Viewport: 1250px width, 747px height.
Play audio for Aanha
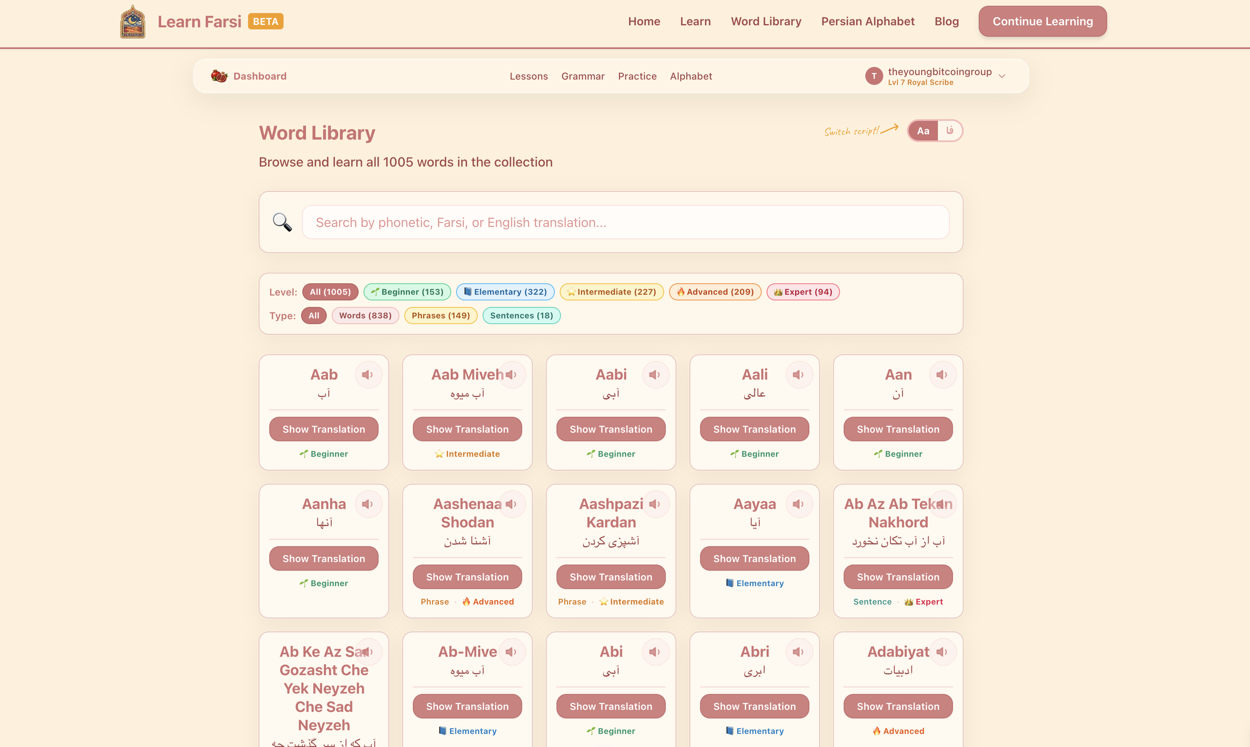[x=368, y=504]
